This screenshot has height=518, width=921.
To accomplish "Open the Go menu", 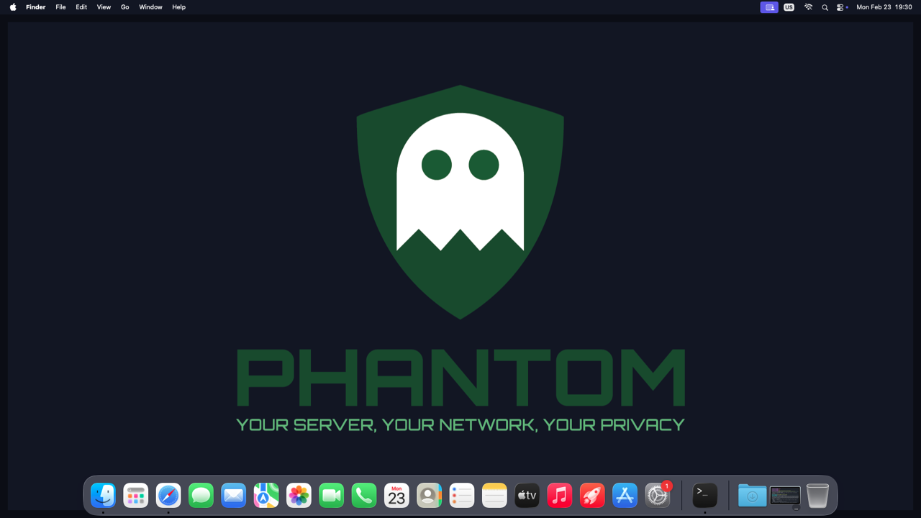I will pyautogui.click(x=124, y=7).
